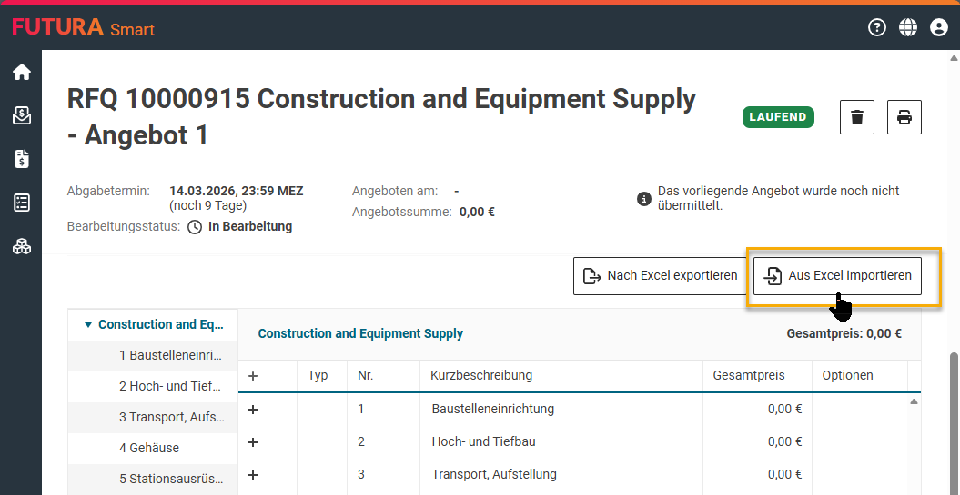Open the price document sidebar icon
The image size is (960, 495).
click(x=21, y=160)
